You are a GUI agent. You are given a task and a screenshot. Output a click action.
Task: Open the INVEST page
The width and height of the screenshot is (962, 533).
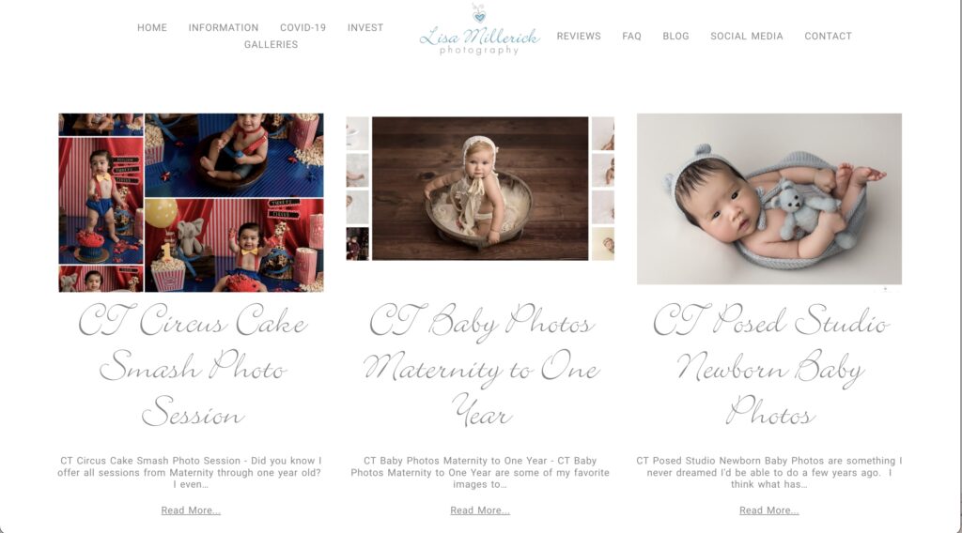tap(365, 27)
